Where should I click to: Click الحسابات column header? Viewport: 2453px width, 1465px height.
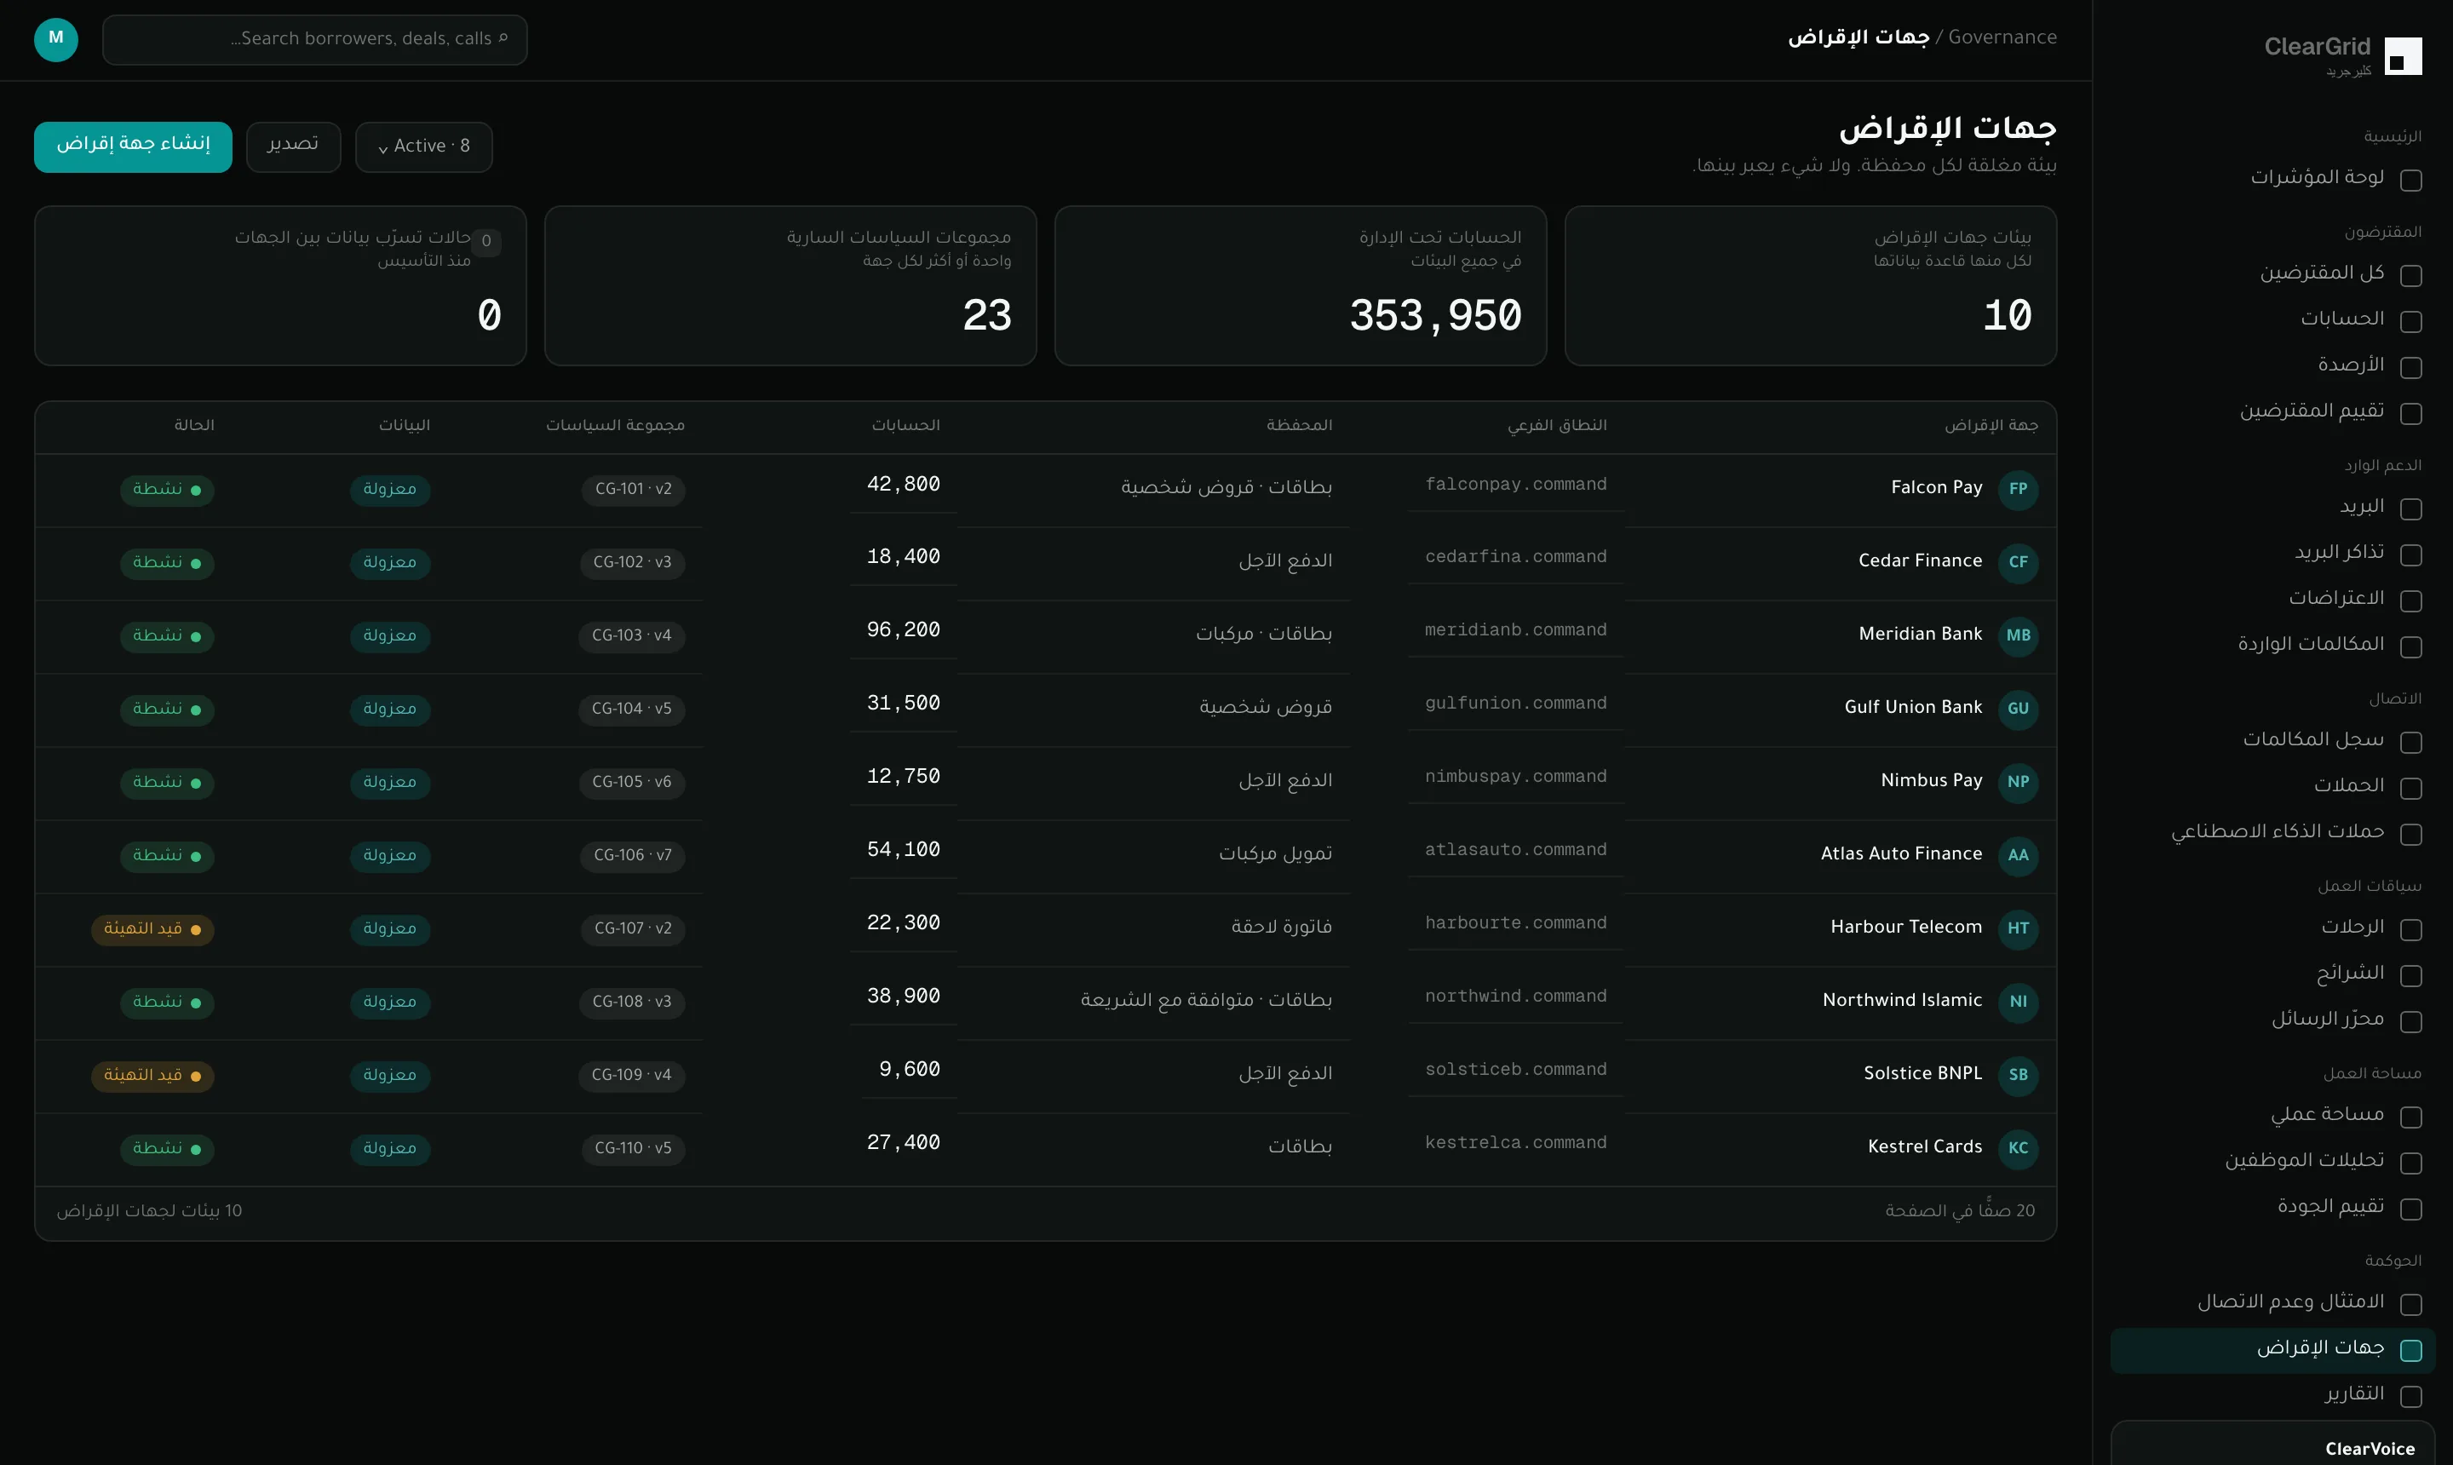(905, 426)
